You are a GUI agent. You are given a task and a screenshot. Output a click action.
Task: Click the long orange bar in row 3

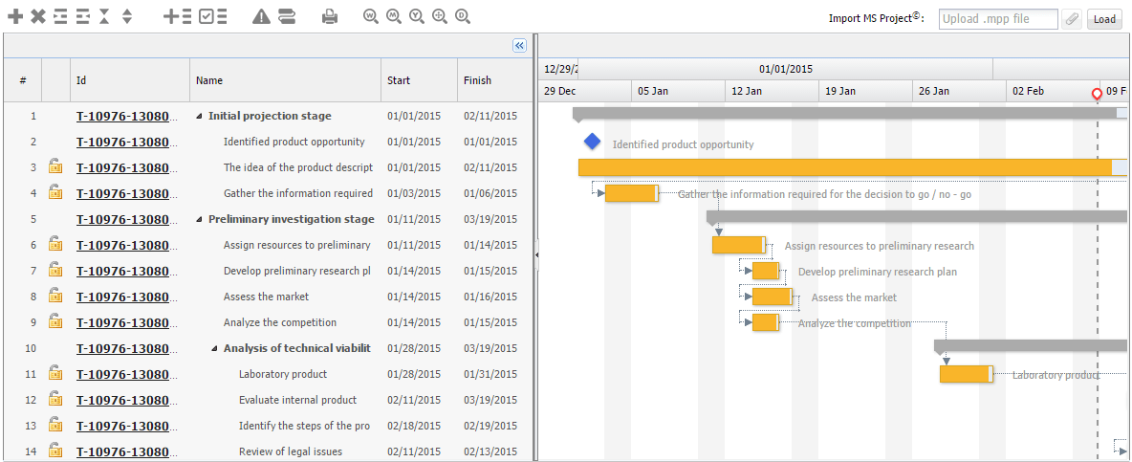853,167
